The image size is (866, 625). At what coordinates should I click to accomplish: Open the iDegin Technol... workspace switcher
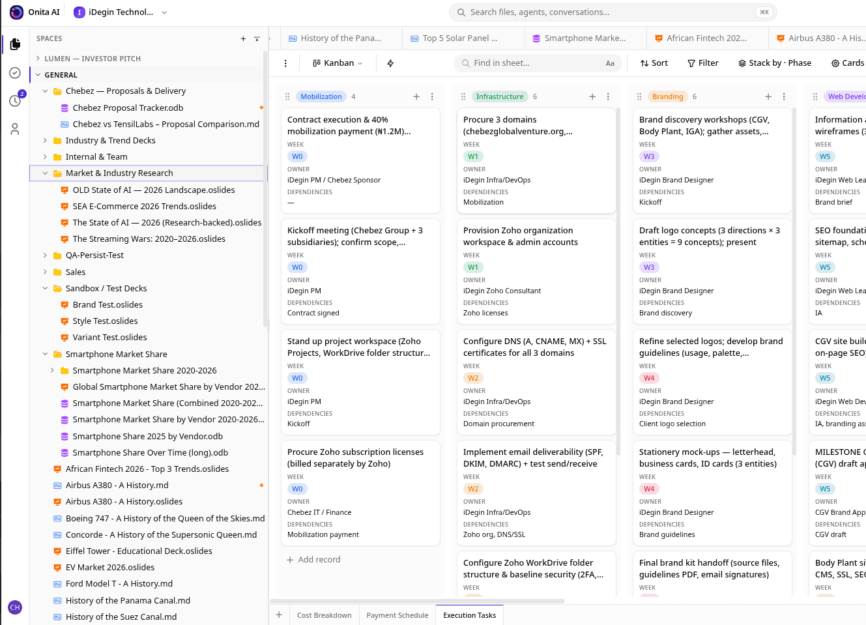[x=121, y=12]
